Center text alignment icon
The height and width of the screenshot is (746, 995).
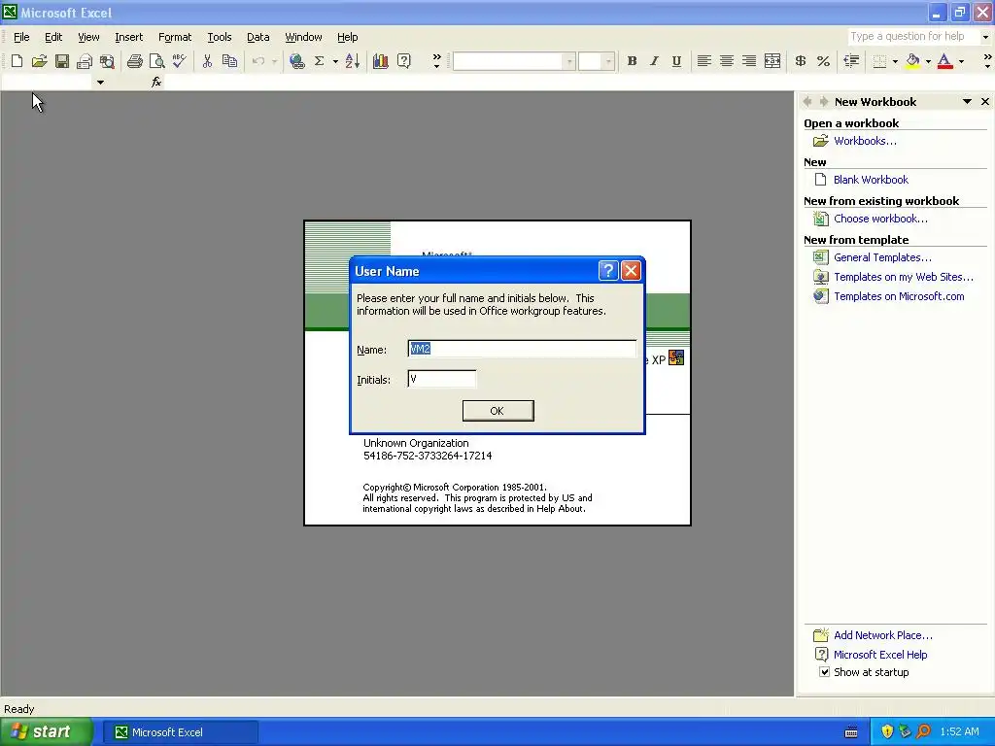pyautogui.click(x=727, y=61)
